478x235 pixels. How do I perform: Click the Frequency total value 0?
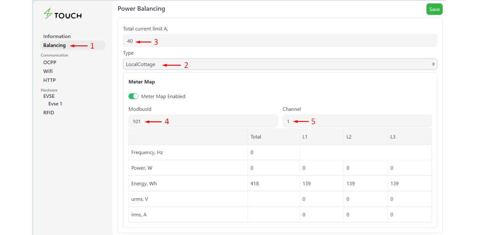coord(252,152)
